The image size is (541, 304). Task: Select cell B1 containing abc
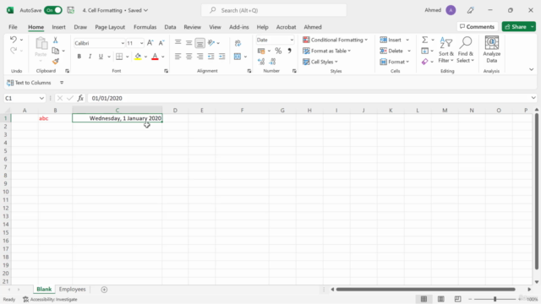pos(55,118)
